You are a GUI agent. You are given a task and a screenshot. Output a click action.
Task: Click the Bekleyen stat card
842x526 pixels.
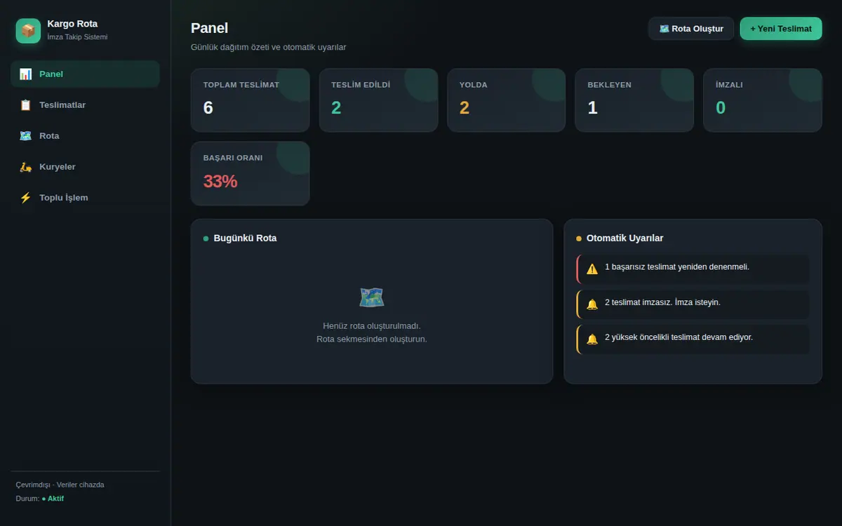pos(634,100)
